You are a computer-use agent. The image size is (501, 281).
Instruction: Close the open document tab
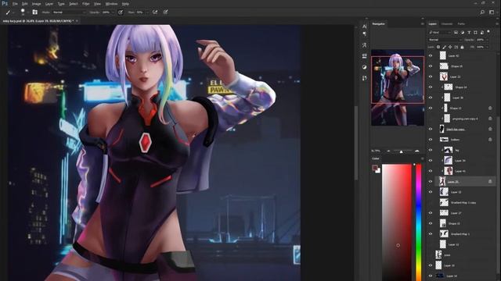coord(77,21)
